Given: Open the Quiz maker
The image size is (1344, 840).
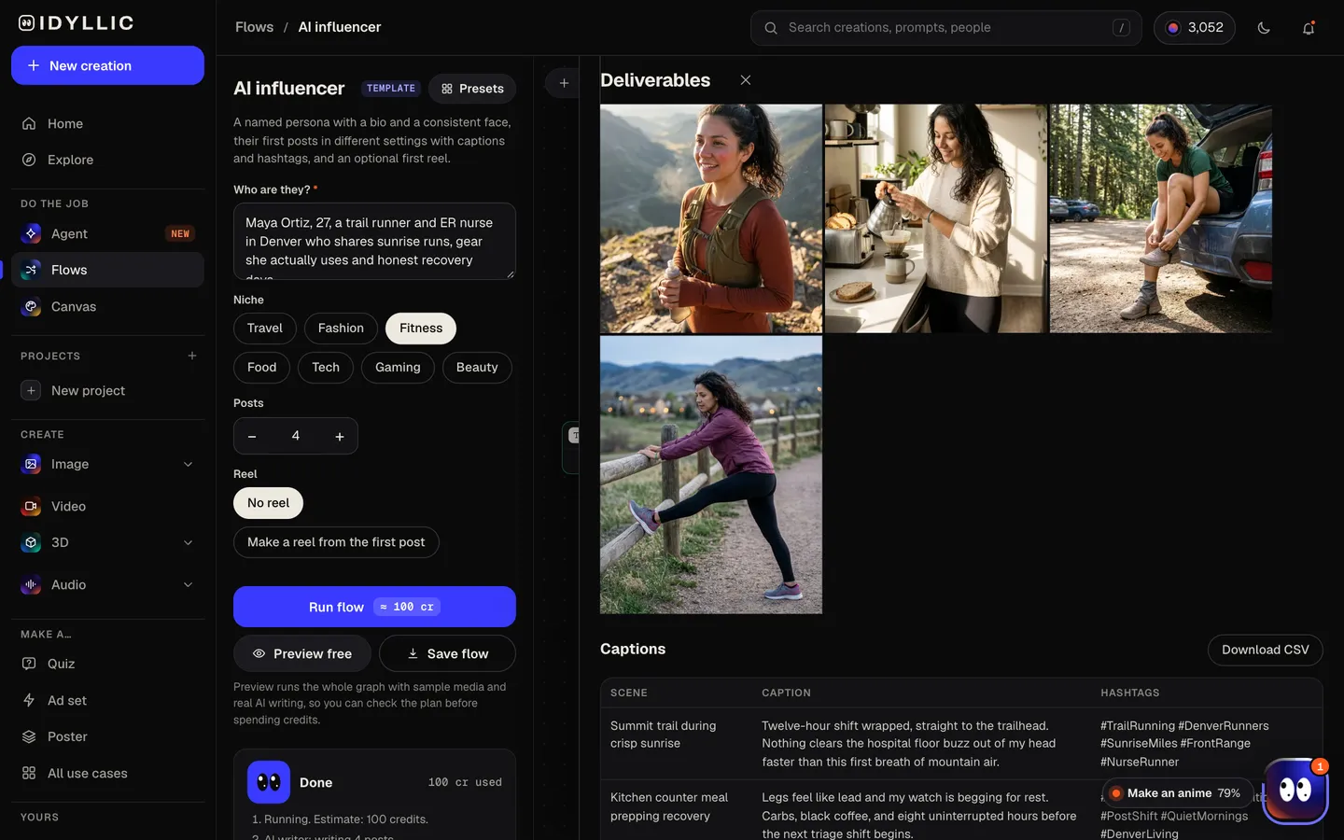Looking at the screenshot, I should [x=107, y=664].
